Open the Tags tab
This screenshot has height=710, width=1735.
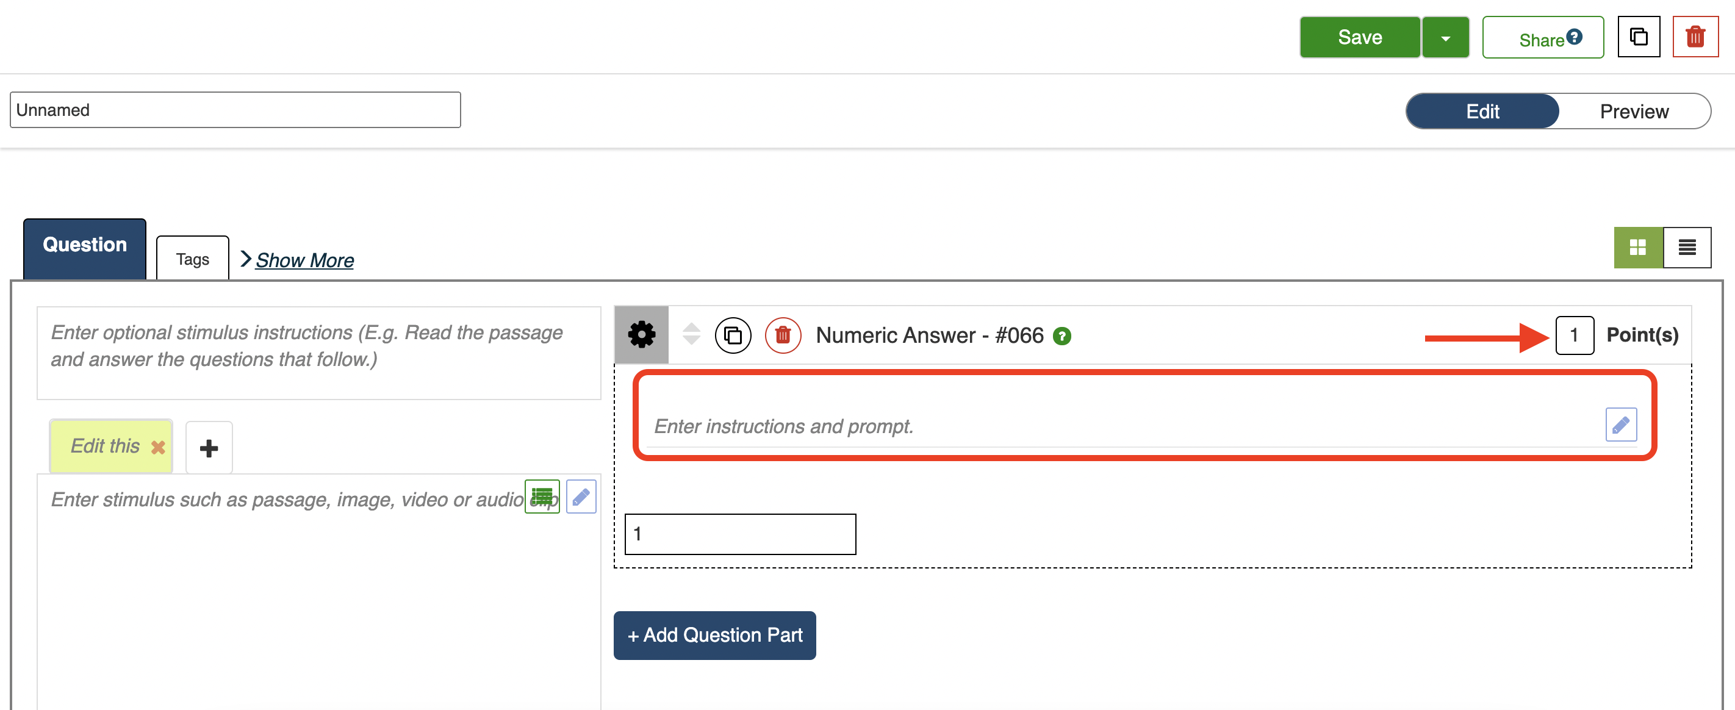(x=193, y=259)
